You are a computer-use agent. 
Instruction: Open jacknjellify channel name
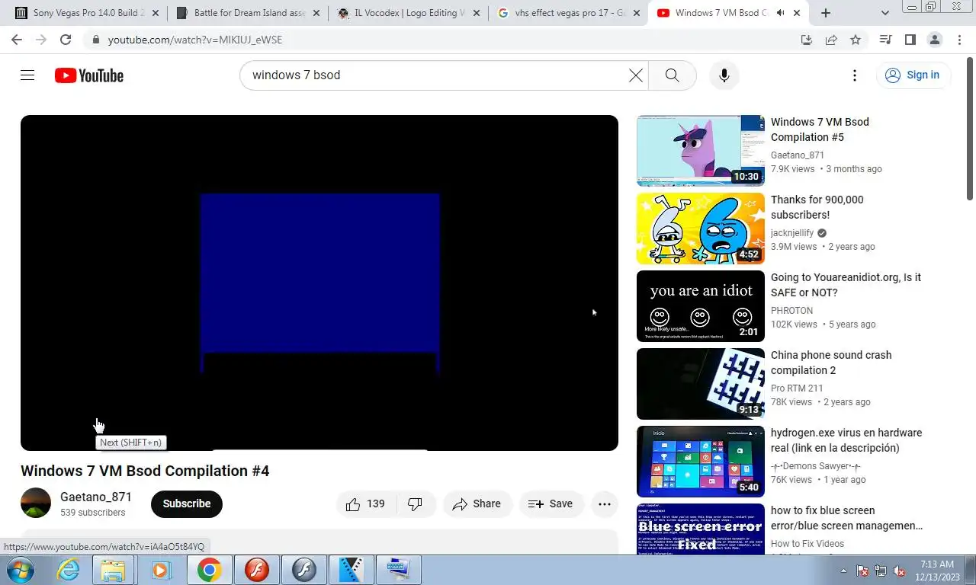[792, 232]
